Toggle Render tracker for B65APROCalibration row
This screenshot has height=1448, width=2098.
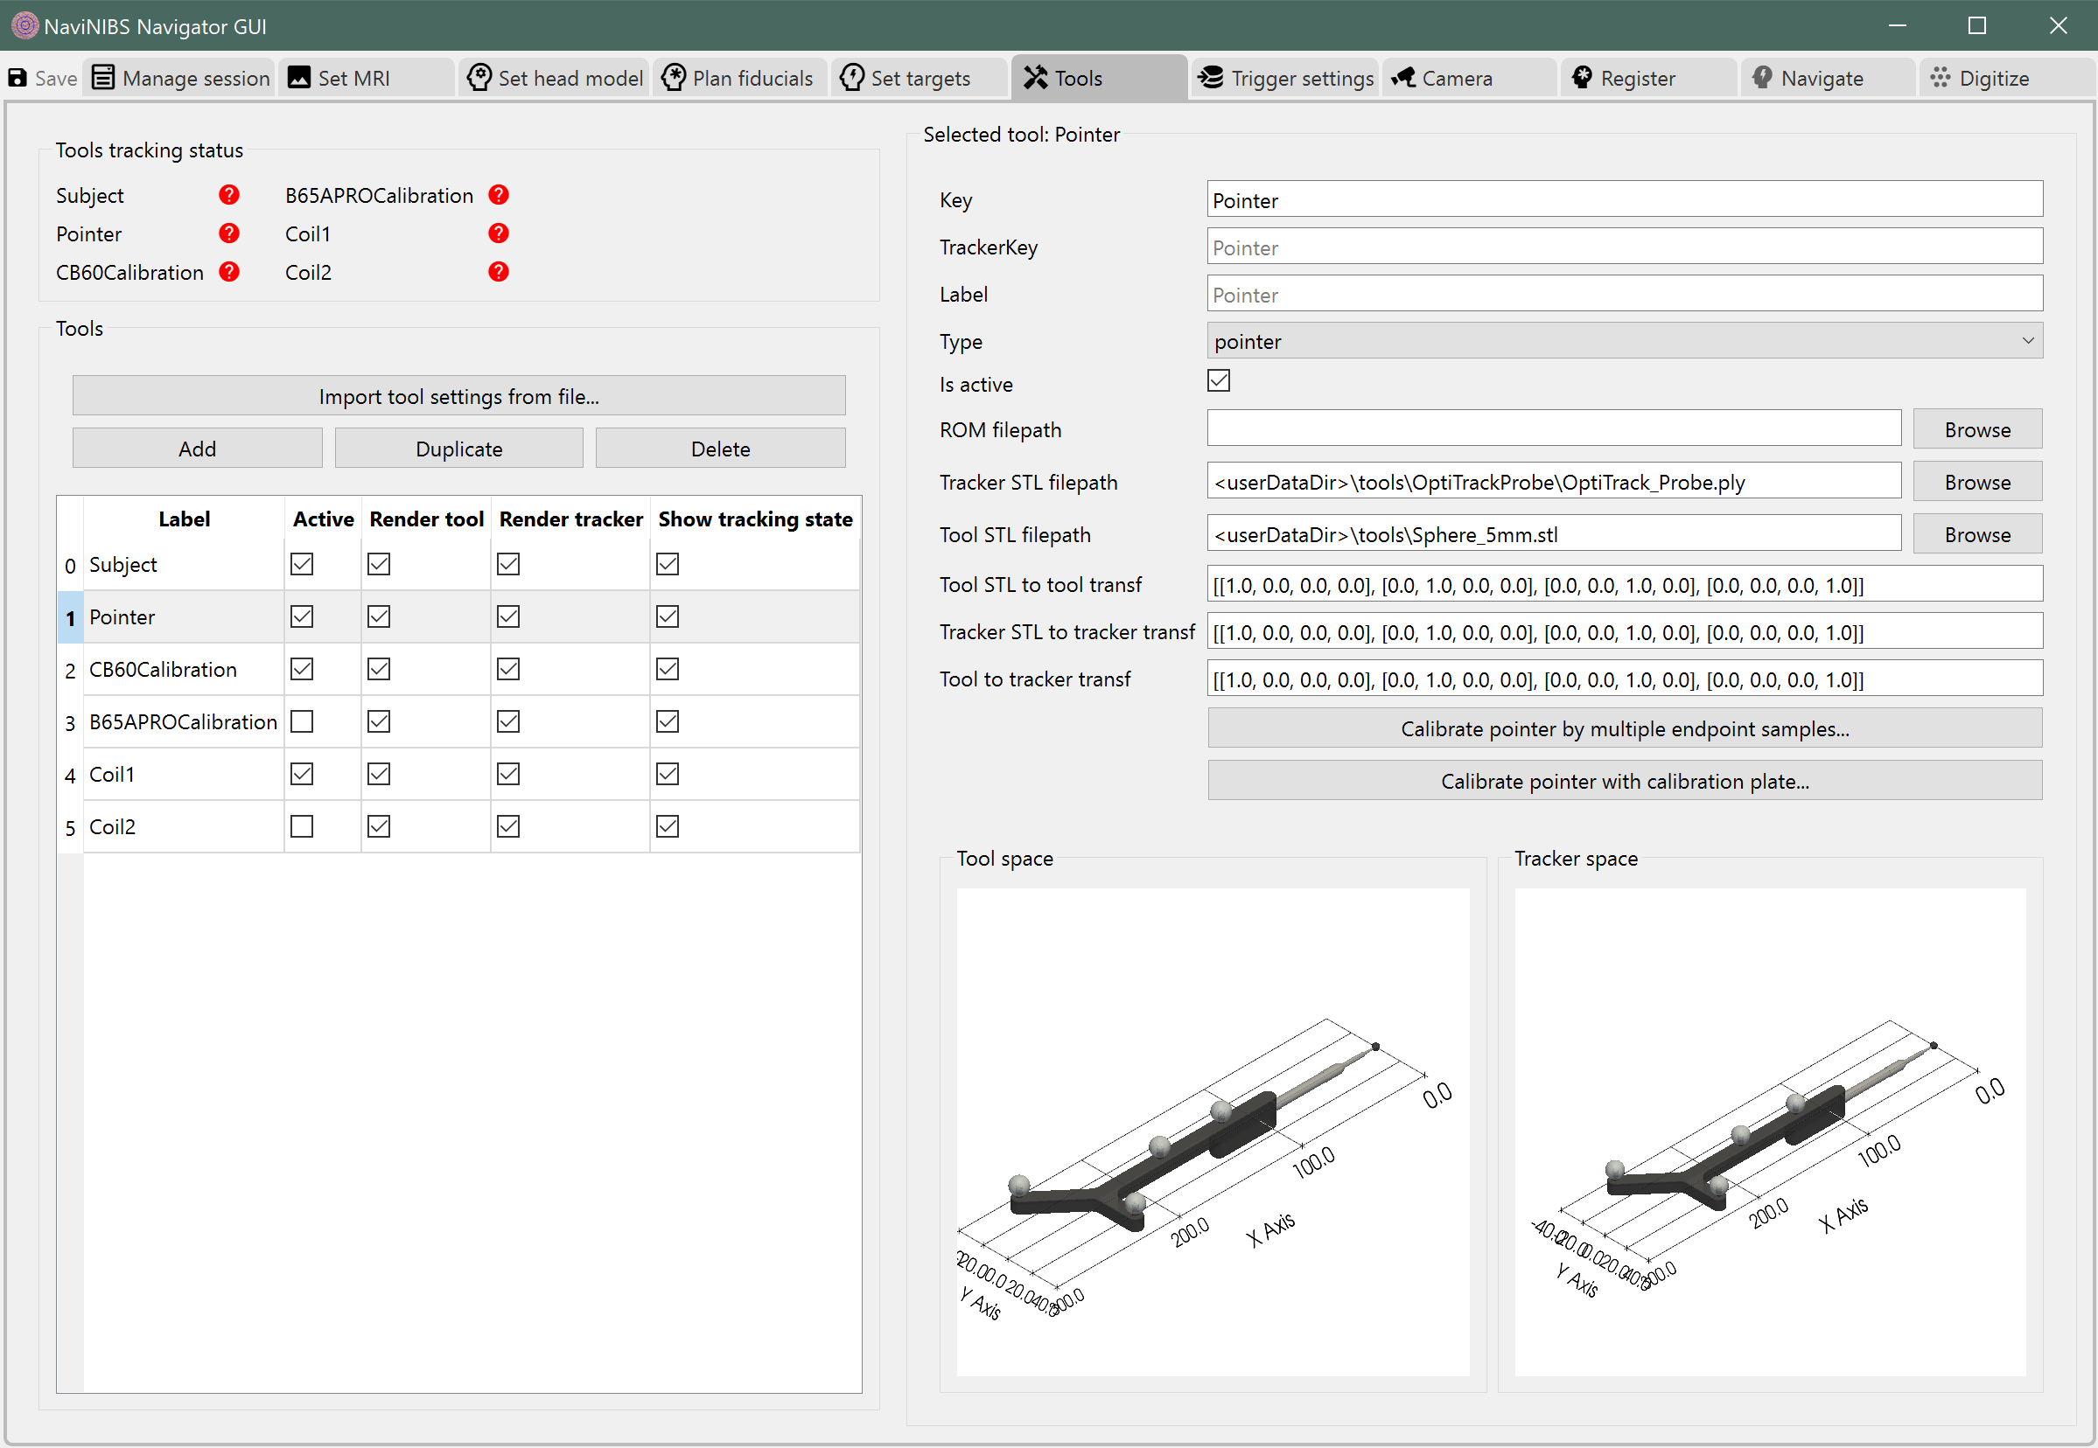click(x=508, y=721)
